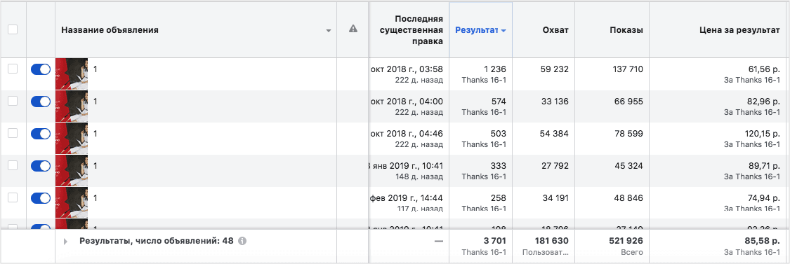Sort by the Показы column header
790x264 pixels.
pyautogui.click(x=626, y=29)
